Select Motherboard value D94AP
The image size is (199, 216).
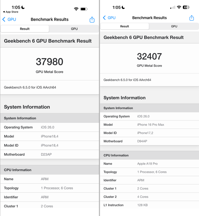(x=142, y=141)
